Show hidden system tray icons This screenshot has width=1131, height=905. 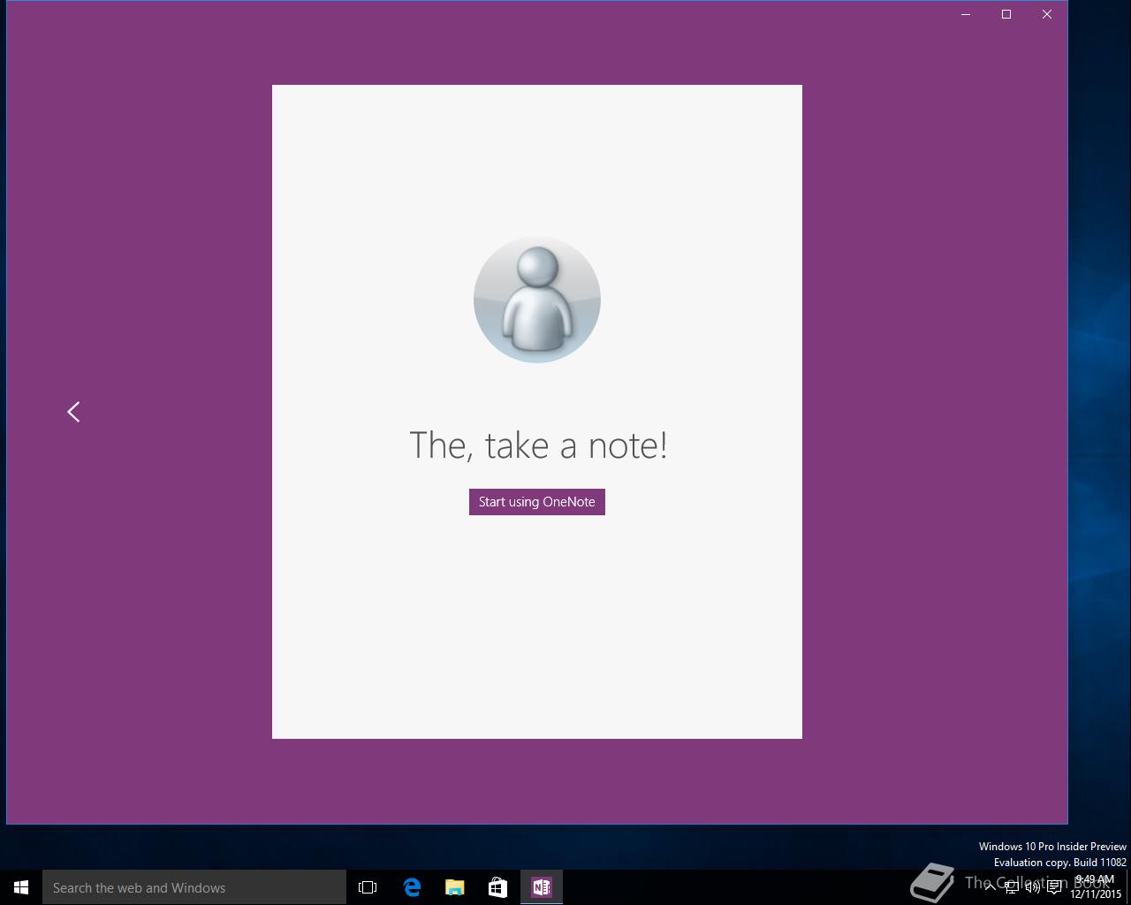click(991, 887)
